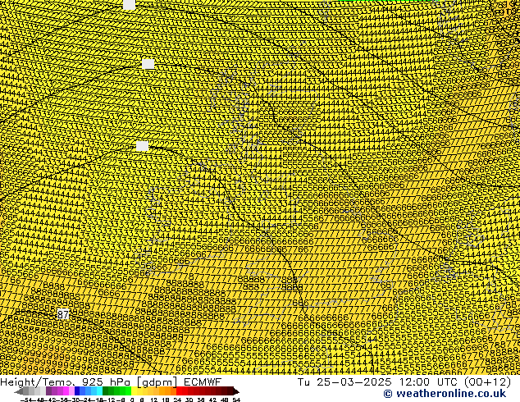Click the dark green legend swatch right of cyan
Screen dimensions: 520x402
(106, 391)
